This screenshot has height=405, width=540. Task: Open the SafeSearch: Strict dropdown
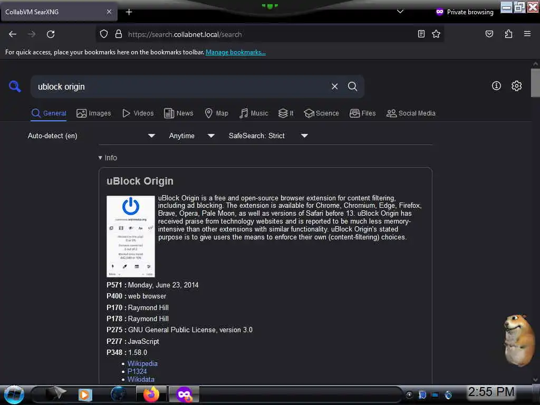[268, 136]
